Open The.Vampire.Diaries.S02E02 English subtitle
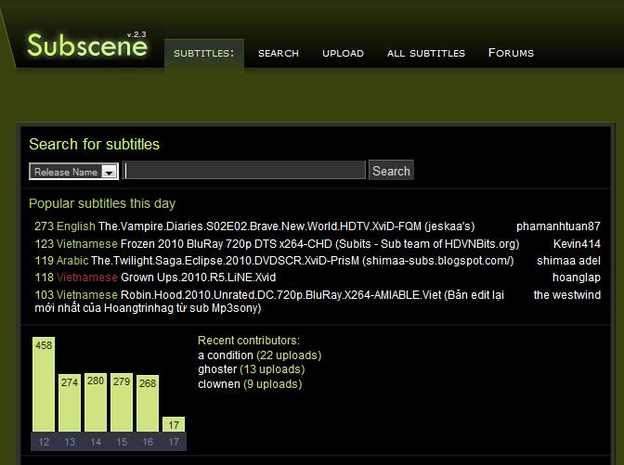The width and height of the screenshot is (624, 465). point(287,226)
